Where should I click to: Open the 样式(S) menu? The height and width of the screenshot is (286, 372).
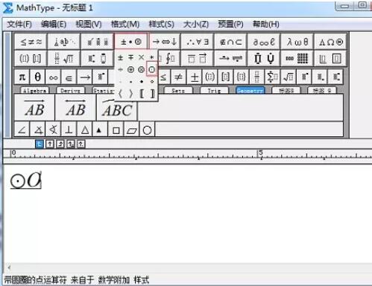pyautogui.click(x=161, y=25)
